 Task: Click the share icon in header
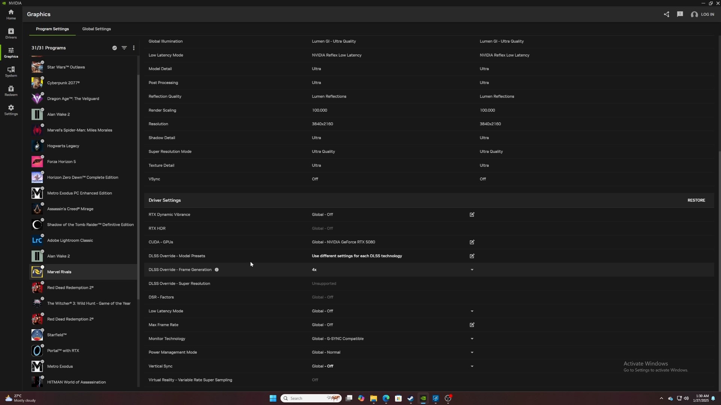tap(667, 14)
